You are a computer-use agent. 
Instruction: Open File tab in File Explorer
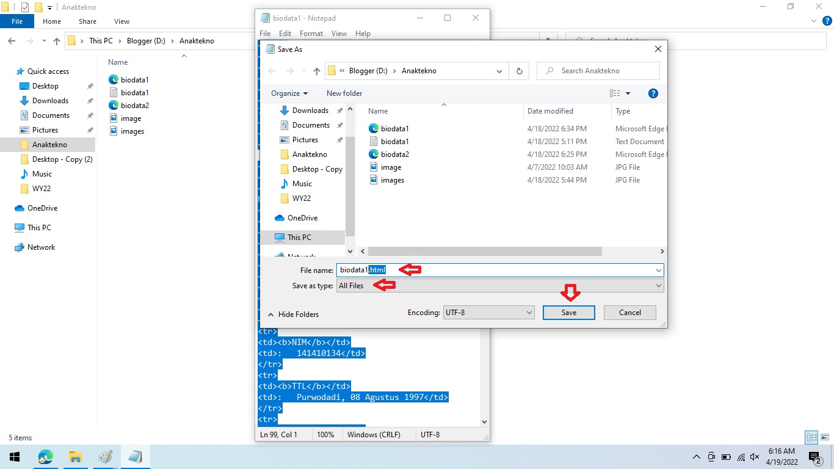17,21
